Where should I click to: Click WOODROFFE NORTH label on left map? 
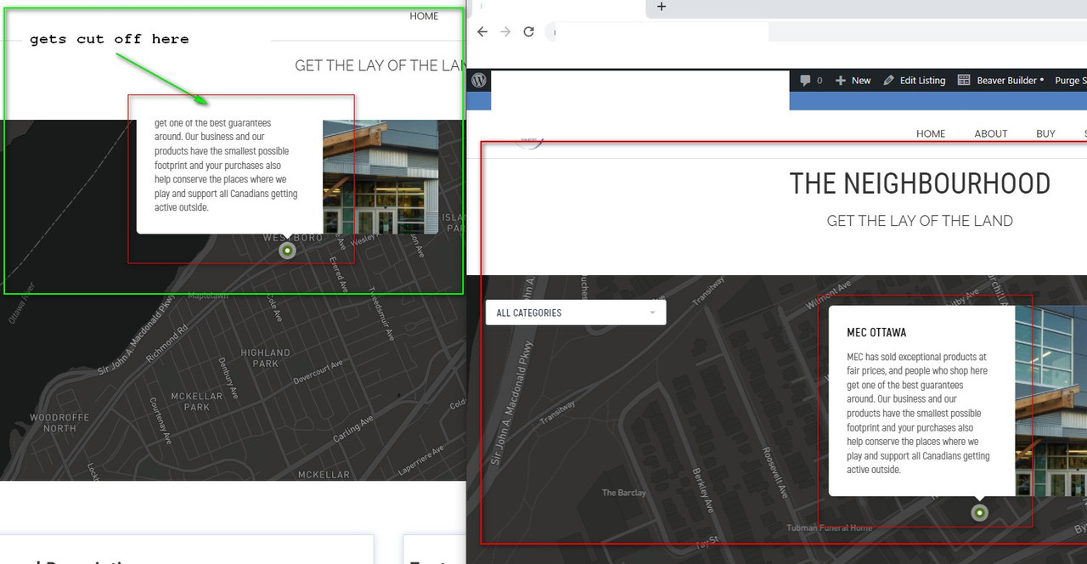60,423
